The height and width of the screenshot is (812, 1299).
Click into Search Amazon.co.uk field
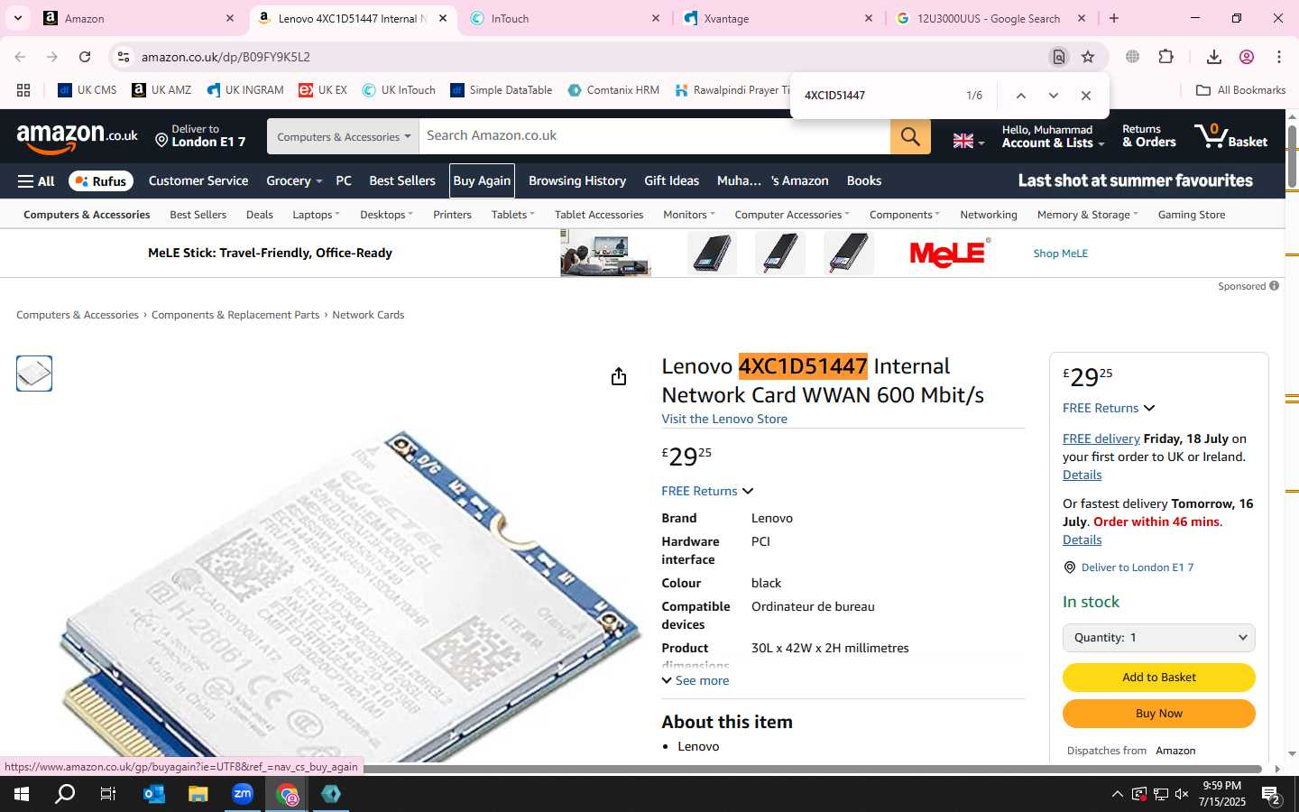coord(655,136)
